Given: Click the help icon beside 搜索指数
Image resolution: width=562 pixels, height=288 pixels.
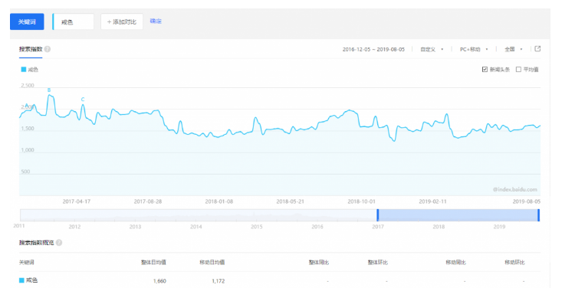Looking at the screenshot, I should (x=48, y=49).
